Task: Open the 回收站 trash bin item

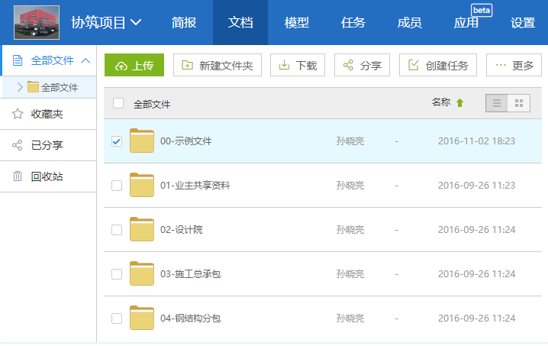Action: pos(48,176)
